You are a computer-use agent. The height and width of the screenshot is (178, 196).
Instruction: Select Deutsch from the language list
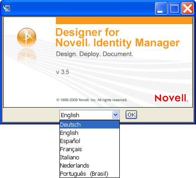click(x=89, y=124)
